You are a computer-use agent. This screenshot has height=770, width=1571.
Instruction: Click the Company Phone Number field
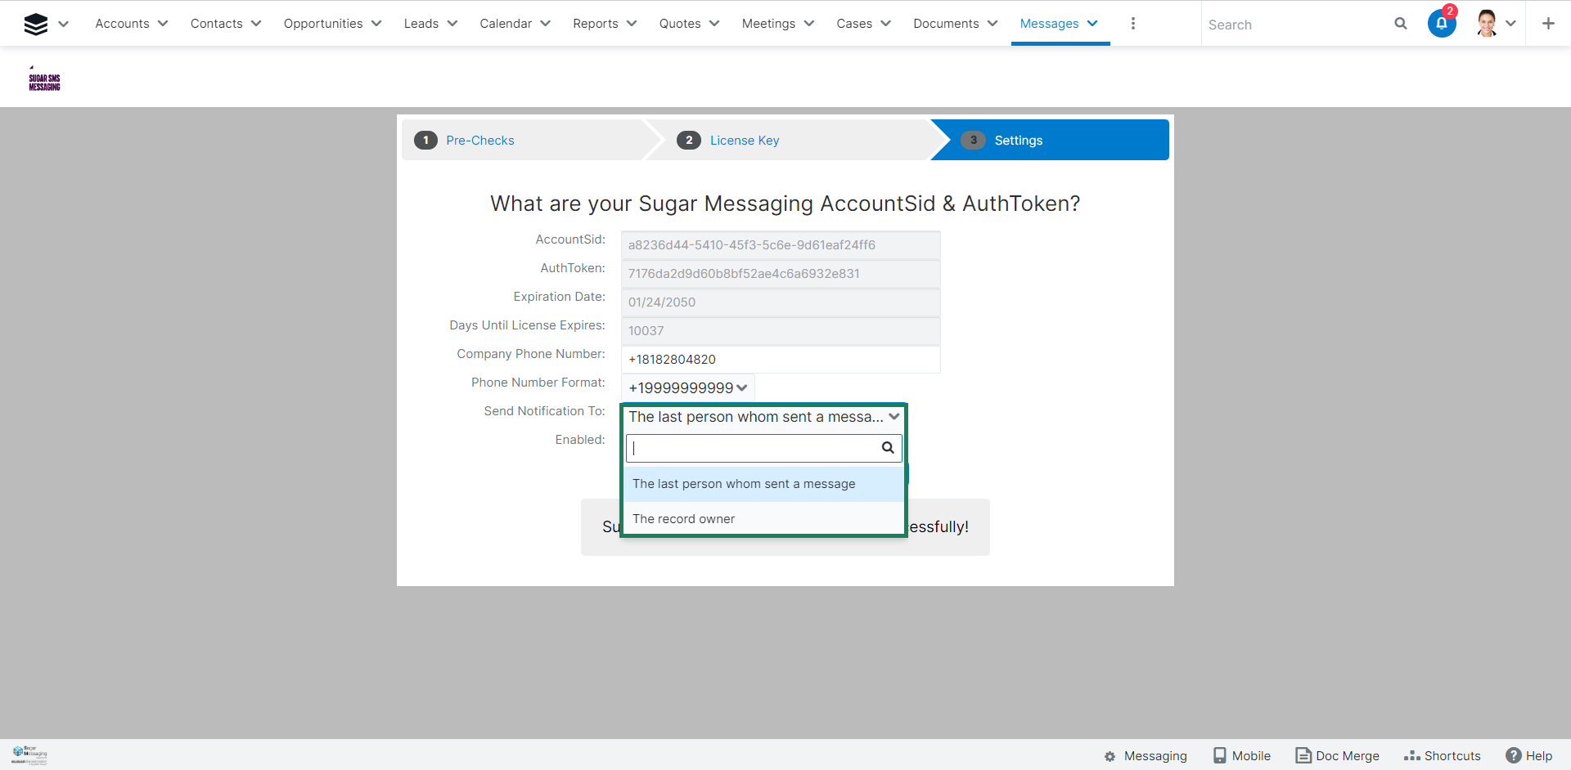[x=780, y=360]
